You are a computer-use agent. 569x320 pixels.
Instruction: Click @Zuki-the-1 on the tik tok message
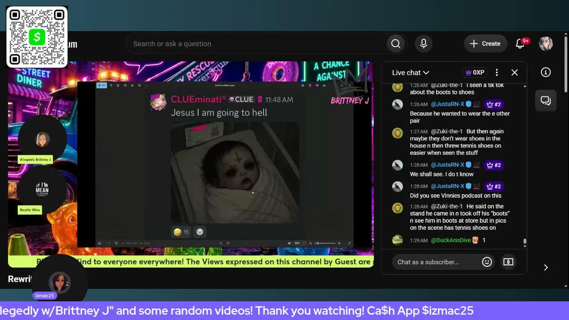tap(447, 85)
